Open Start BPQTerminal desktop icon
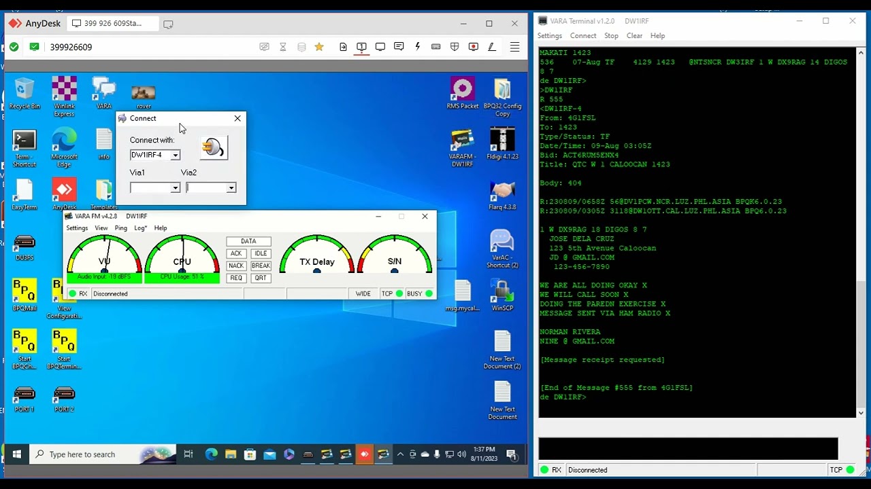Screen dimensions: 871x489 (x=64, y=350)
